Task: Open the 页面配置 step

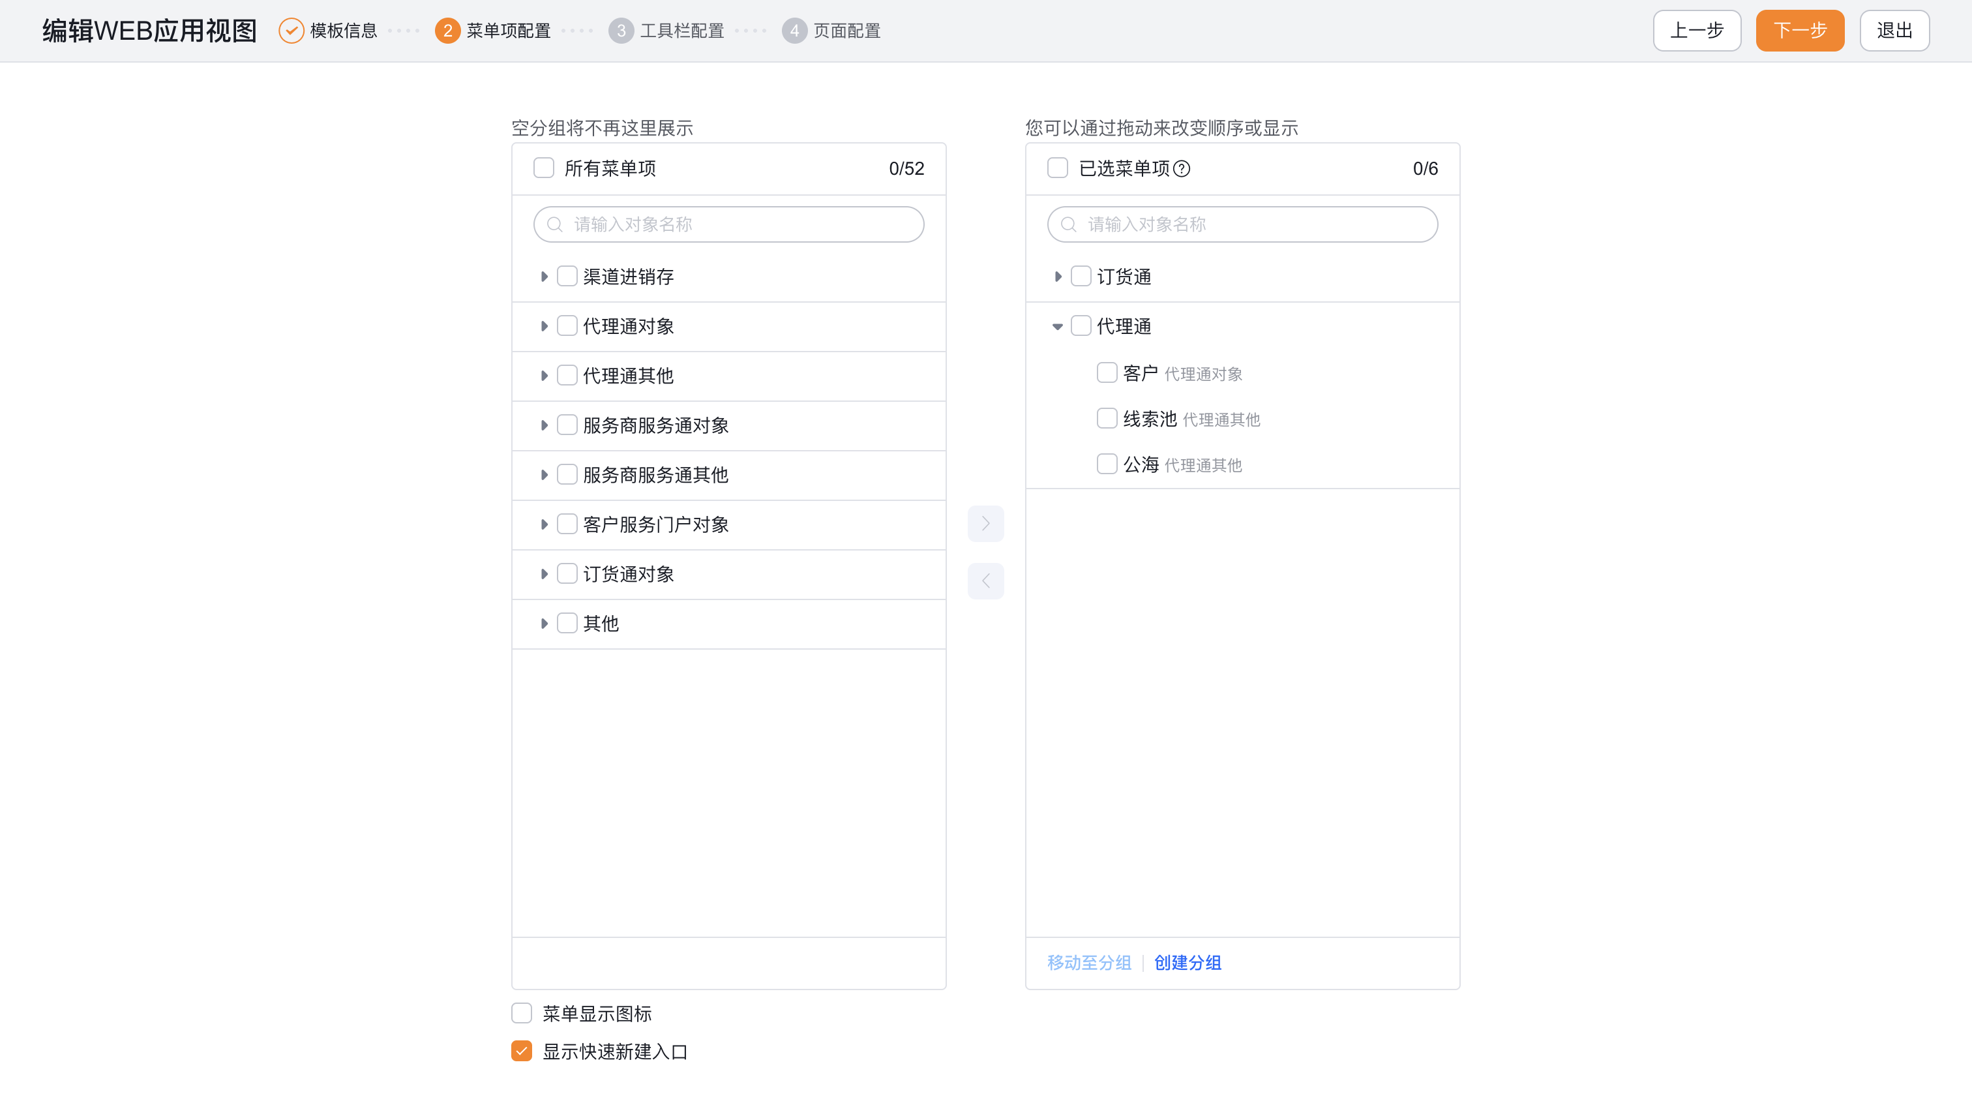Action: [848, 31]
